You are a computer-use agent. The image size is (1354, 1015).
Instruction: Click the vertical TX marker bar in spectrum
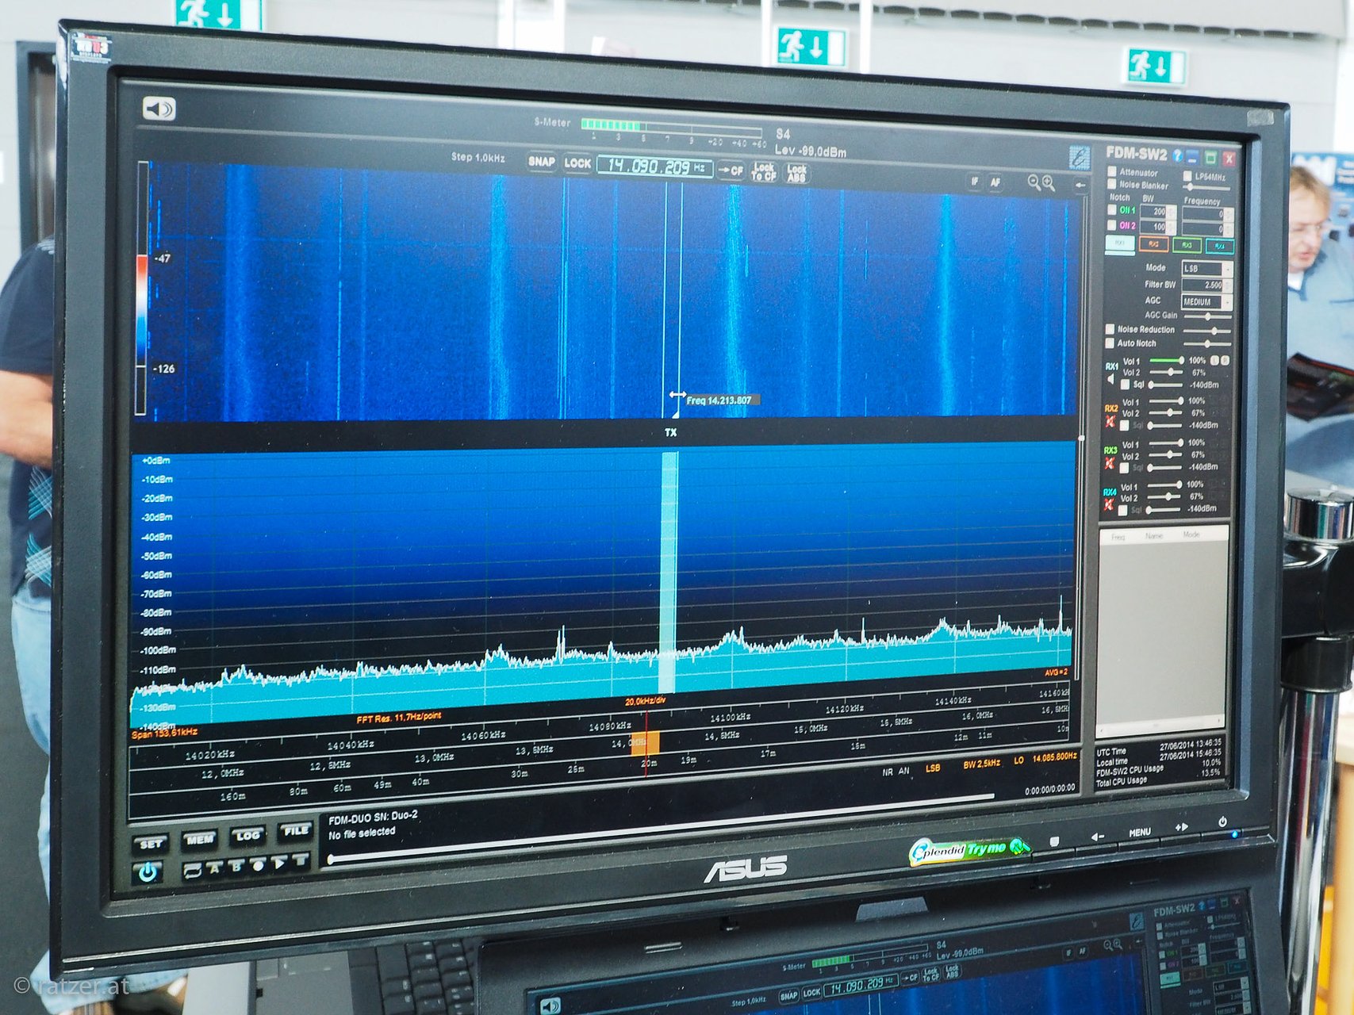point(669,572)
